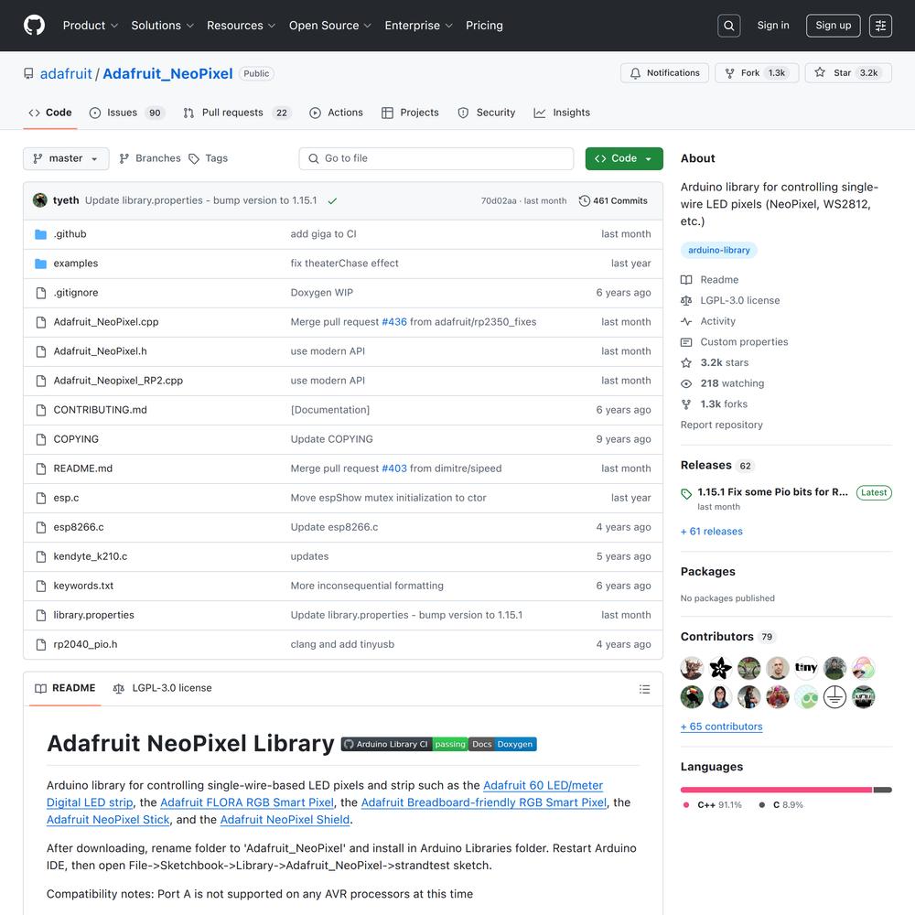The height and width of the screenshot is (915, 915).
Task: Click the Arduino Library CI passing badge
Action: (x=404, y=744)
